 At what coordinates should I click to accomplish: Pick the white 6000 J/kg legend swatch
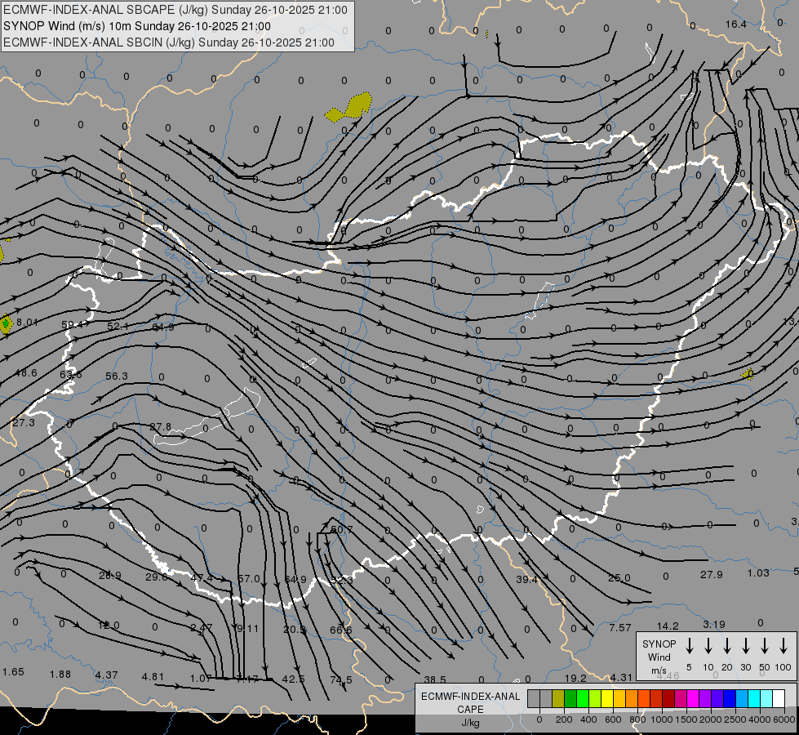pos(778,699)
